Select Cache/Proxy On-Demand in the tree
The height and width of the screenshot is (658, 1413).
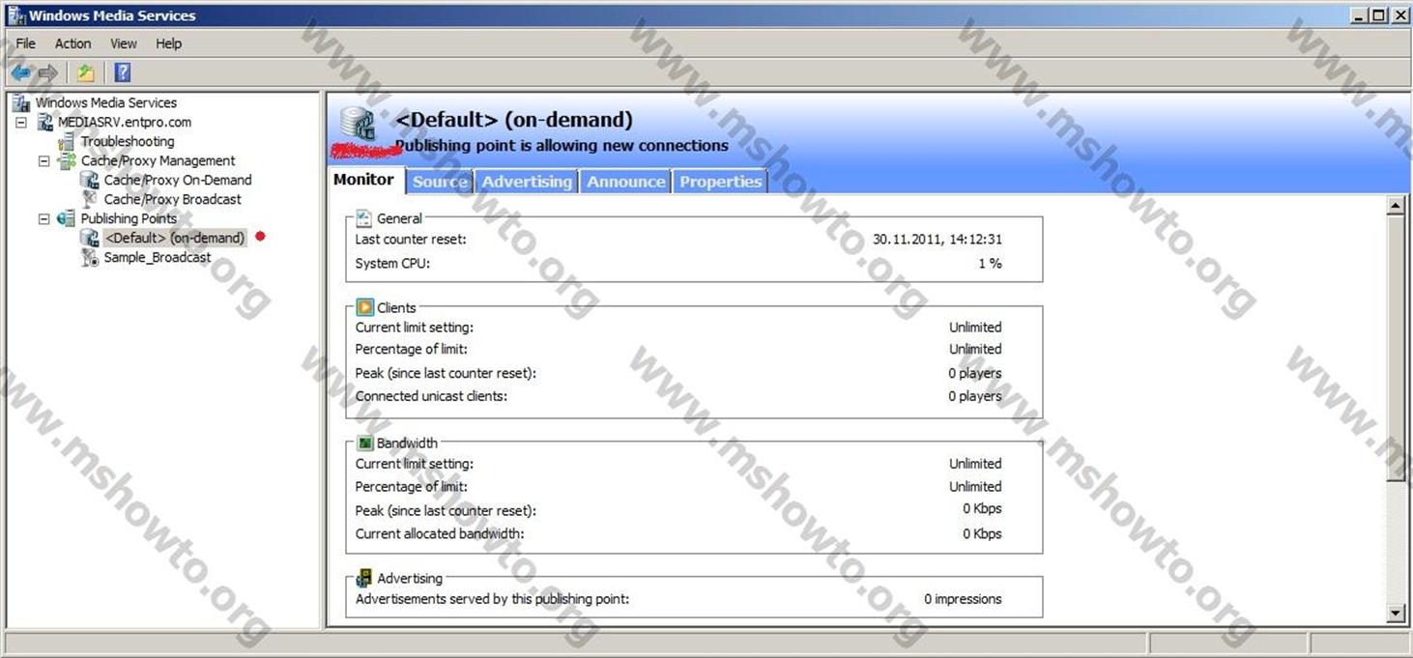pos(178,180)
